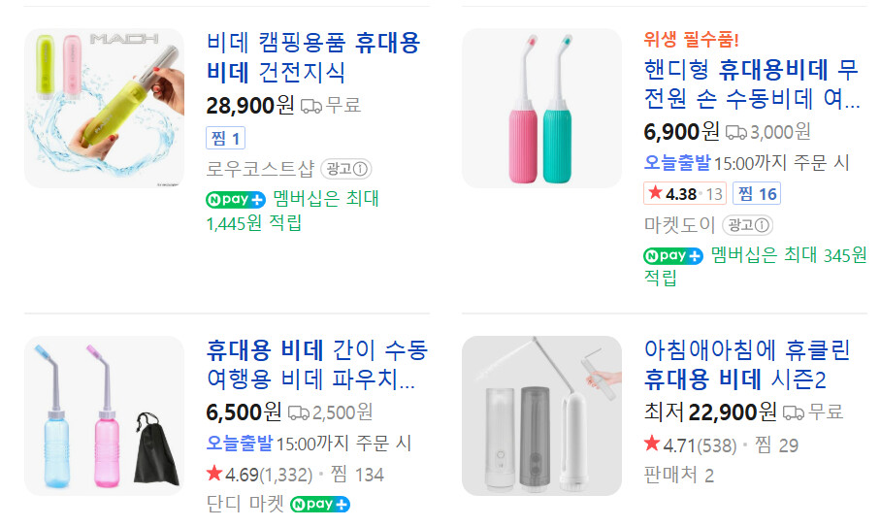
Task: Open the yellow MACH bidet product thumbnail
Action: pos(104,108)
